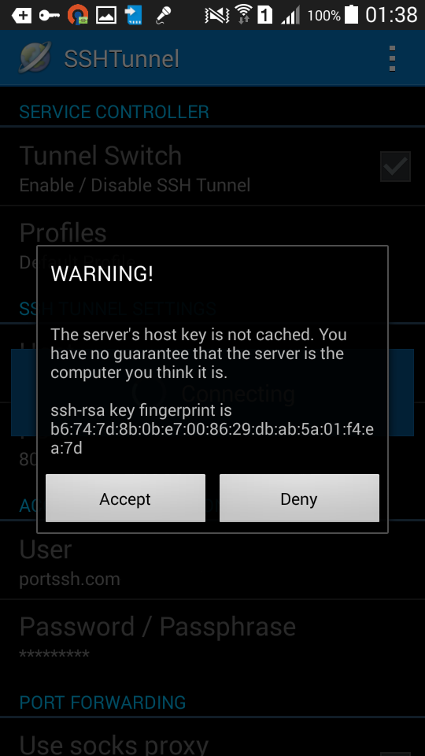Tap the clock showing 01:38
This screenshot has height=756, width=425.
391,15
